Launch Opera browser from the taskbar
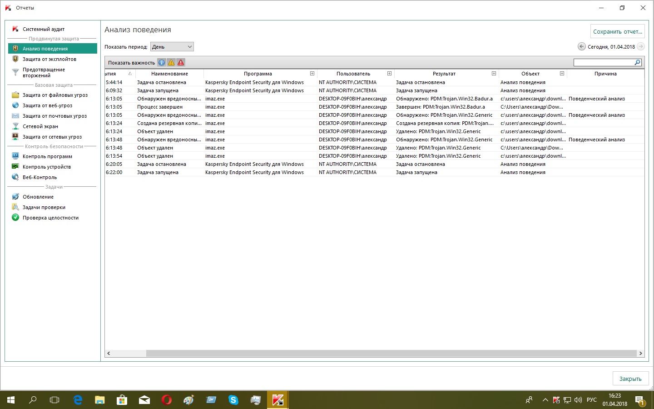 click(167, 400)
